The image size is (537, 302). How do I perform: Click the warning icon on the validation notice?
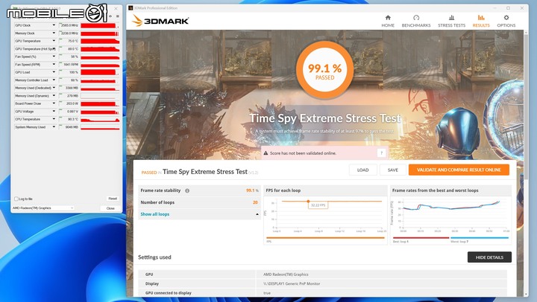(x=266, y=153)
